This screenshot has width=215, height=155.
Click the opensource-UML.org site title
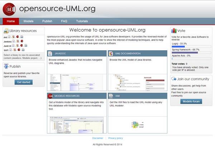tap(57, 9)
